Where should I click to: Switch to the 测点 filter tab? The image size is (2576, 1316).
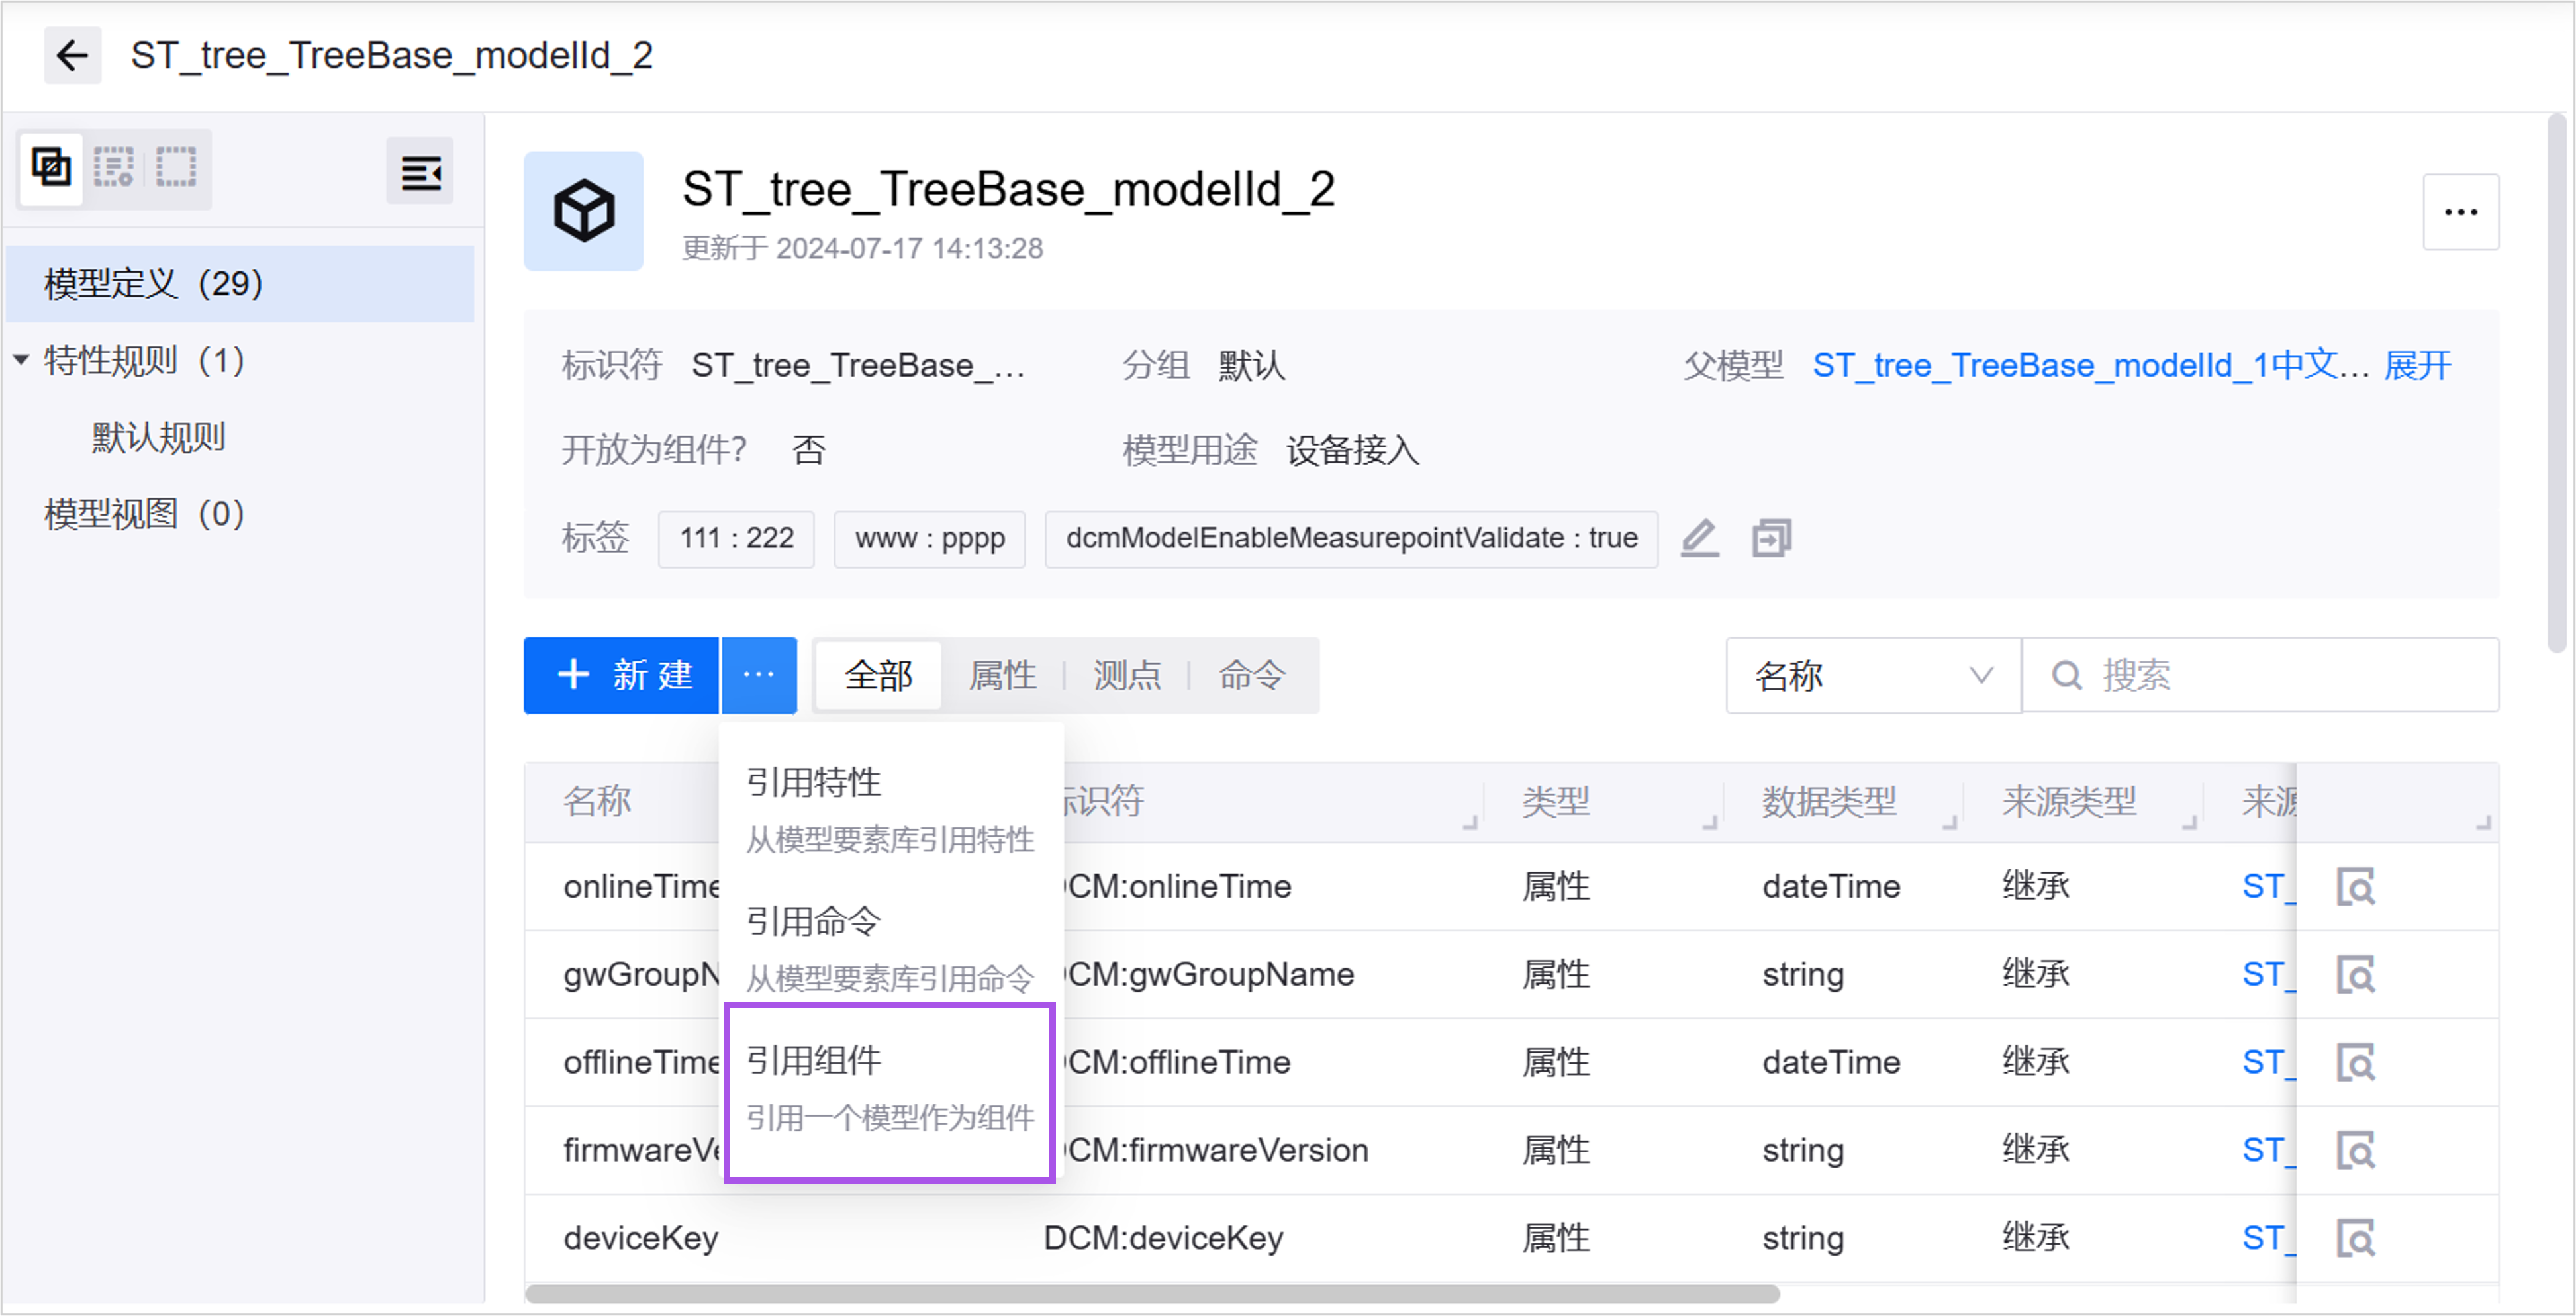pos(1127,676)
